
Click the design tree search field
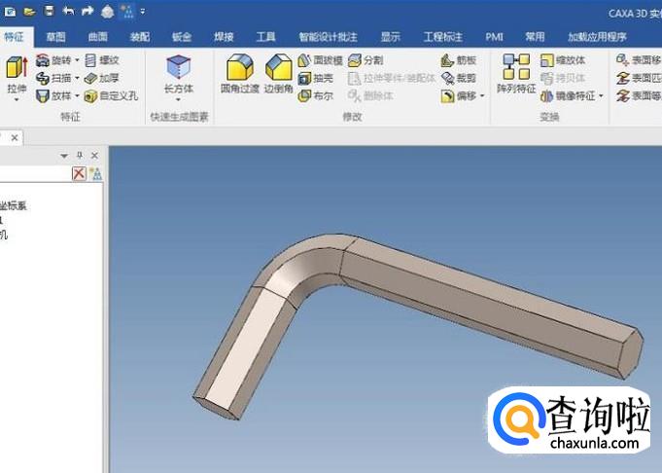coord(35,174)
